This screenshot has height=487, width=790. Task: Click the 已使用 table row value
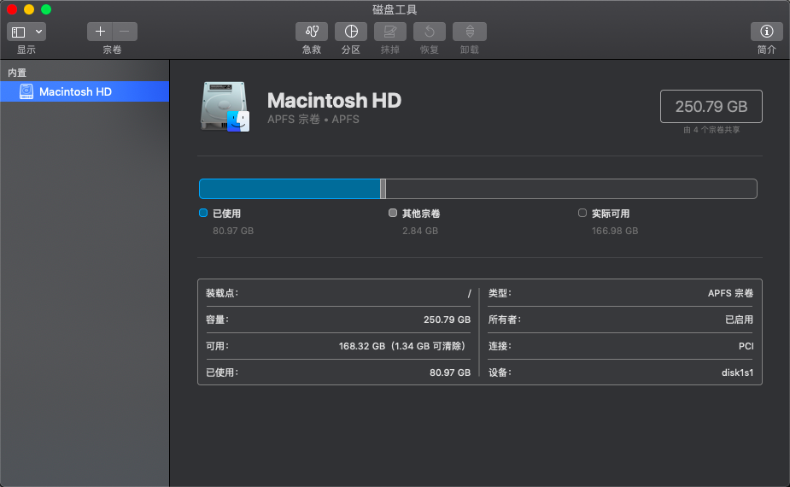point(450,373)
